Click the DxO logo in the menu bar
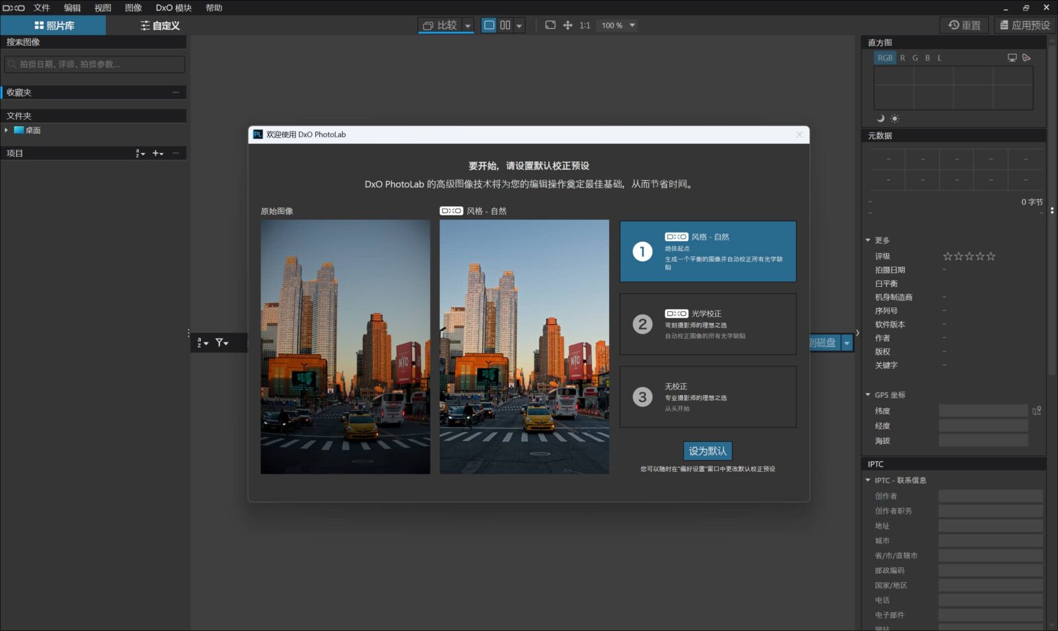The width and height of the screenshot is (1058, 631). (x=13, y=8)
